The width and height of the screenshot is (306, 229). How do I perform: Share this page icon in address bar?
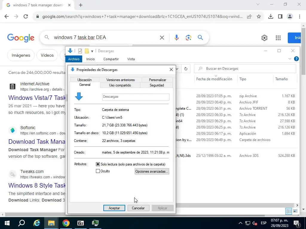pyautogui.click(x=249, y=17)
